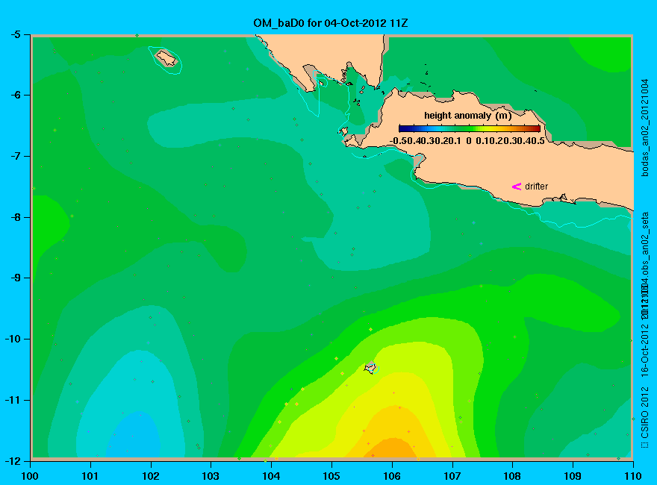Click the latitude axis label -9
Screen dimensions: 657x485
tap(15, 278)
